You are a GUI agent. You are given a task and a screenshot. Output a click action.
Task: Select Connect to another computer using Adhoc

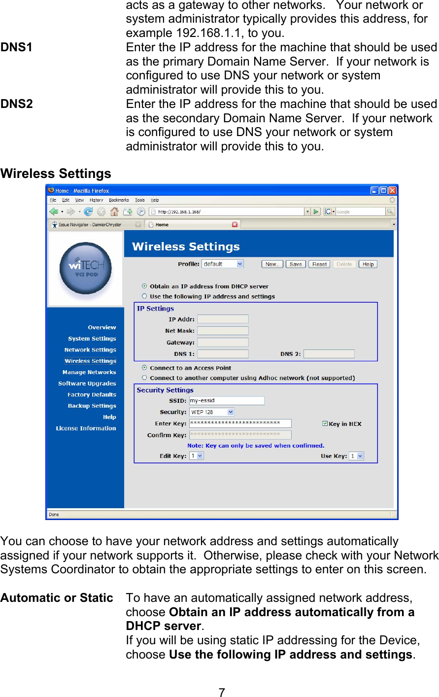click(x=144, y=378)
